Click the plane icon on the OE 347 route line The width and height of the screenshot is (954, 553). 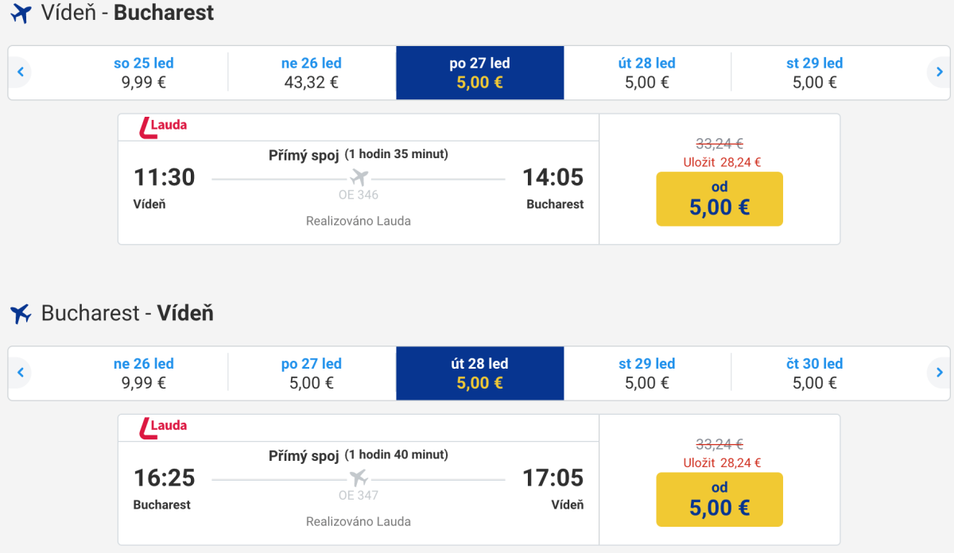(x=359, y=478)
